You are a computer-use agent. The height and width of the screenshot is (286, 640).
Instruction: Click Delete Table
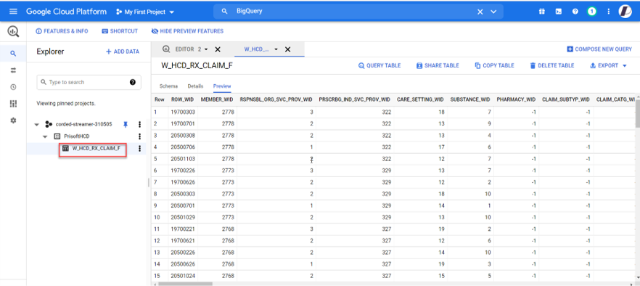pos(551,65)
